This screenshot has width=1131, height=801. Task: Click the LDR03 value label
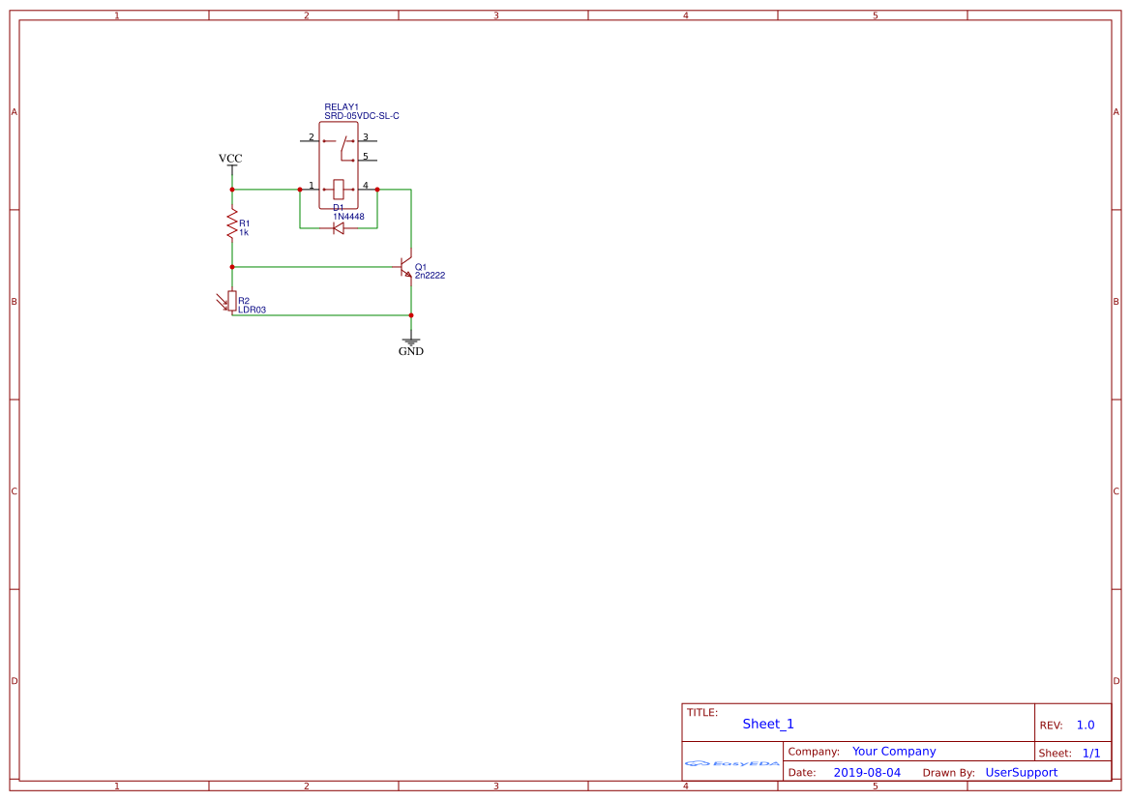(x=252, y=310)
